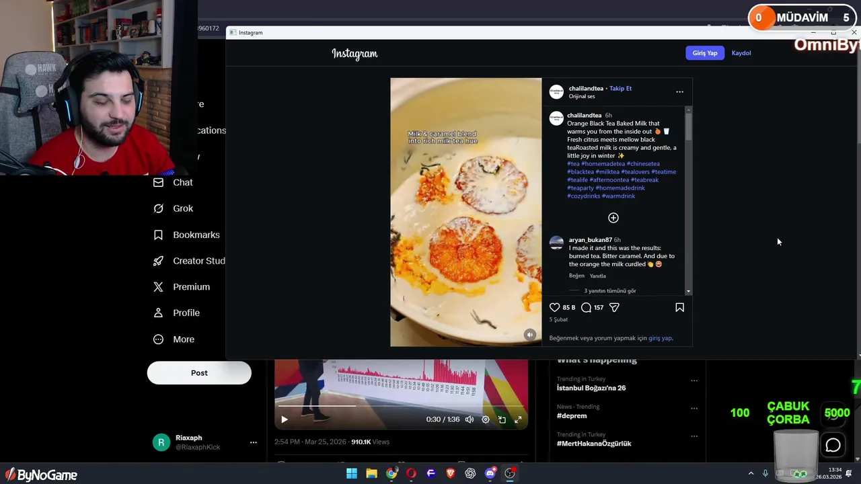Open the #warmdrink hashtag

618,196
